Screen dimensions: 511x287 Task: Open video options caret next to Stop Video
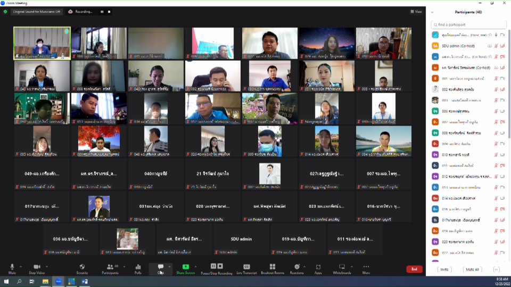click(47, 267)
